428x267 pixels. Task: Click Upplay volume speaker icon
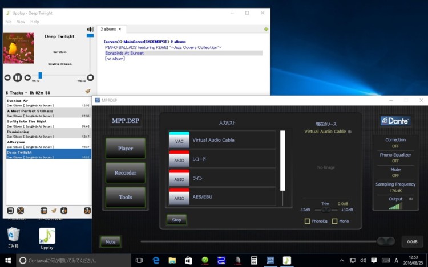pyautogui.click(x=90, y=29)
